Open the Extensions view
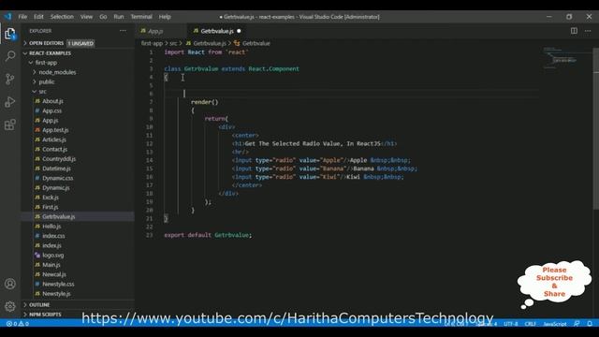 point(10,125)
